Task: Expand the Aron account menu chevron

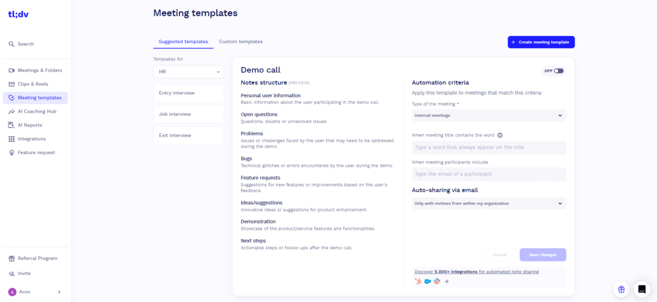Action: tap(59, 292)
